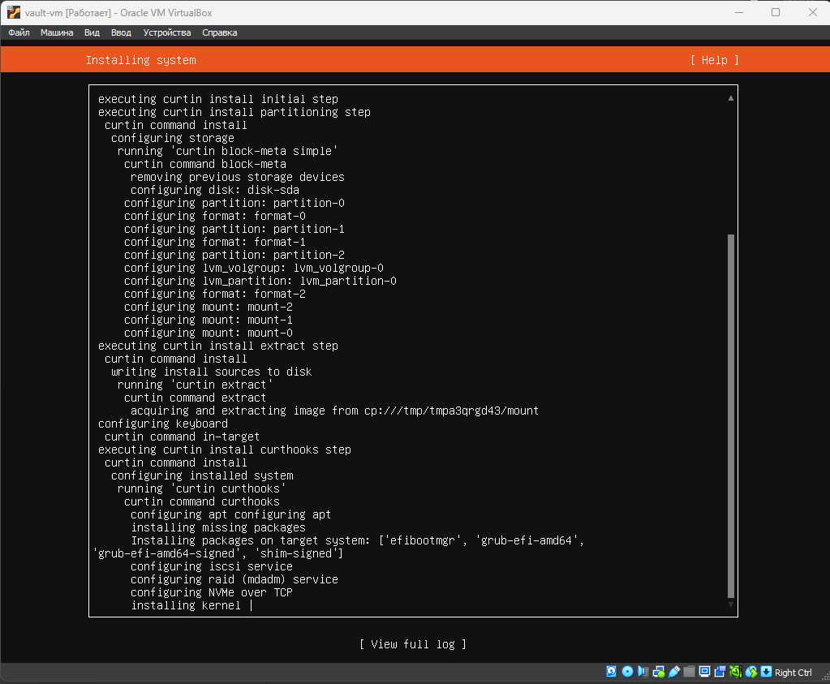The height and width of the screenshot is (684, 830).
Task: Open the Файл menu
Action: coord(19,32)
